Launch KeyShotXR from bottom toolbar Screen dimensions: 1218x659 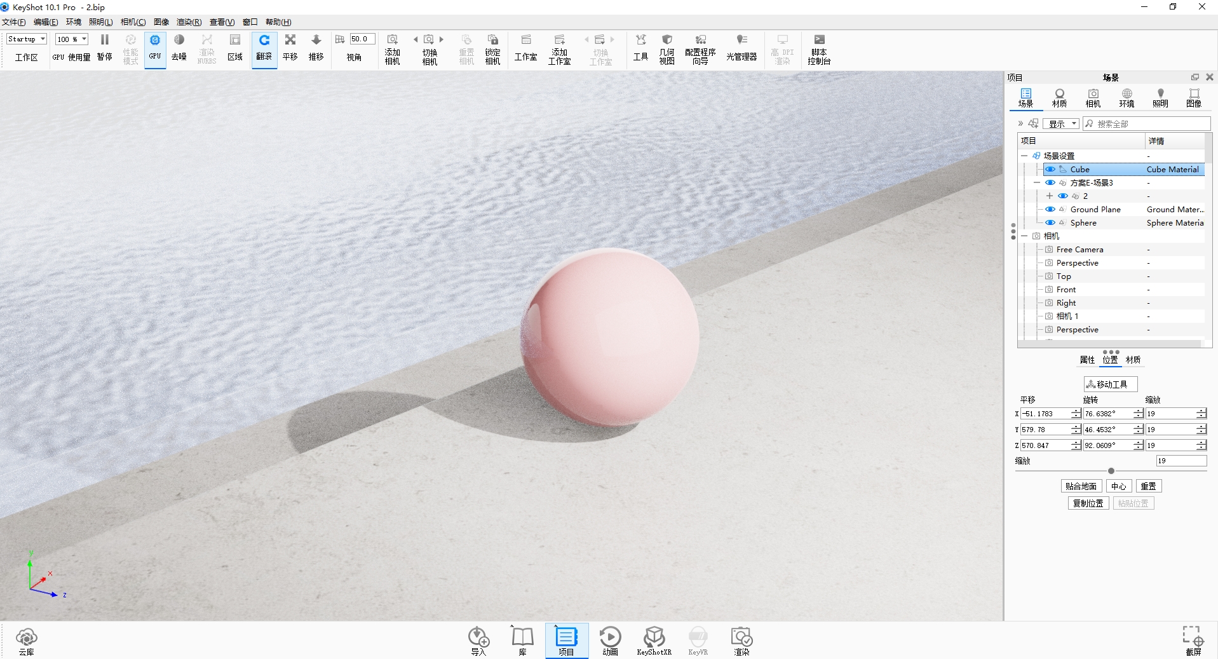[x=654, y=639]
